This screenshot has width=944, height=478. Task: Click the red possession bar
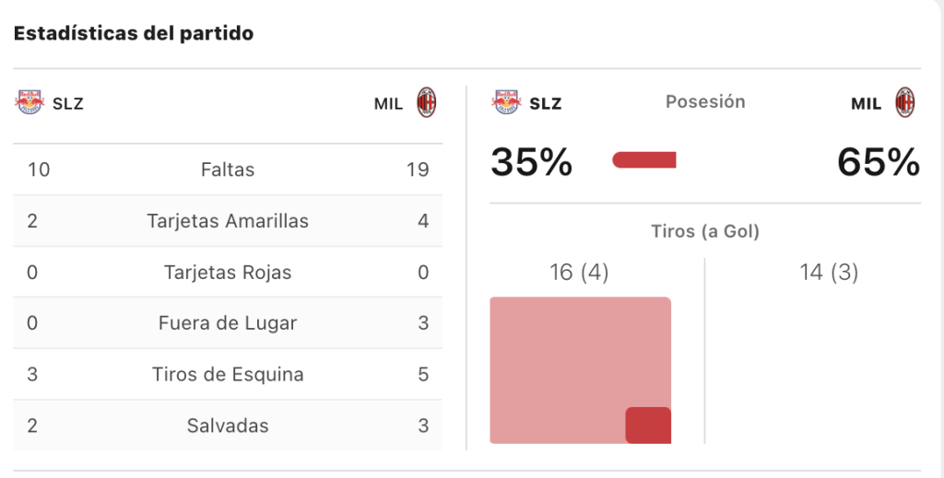coord(644,160)
